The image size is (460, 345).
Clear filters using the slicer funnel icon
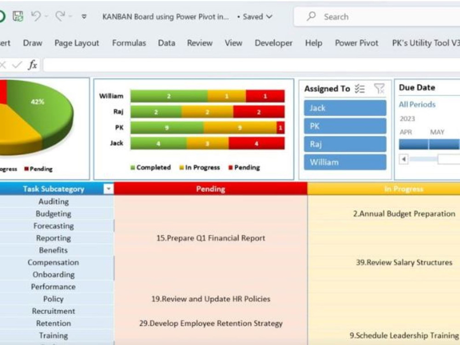click(378, 88)
